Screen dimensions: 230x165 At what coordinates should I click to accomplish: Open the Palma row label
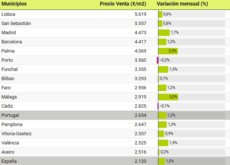(8, 51)
